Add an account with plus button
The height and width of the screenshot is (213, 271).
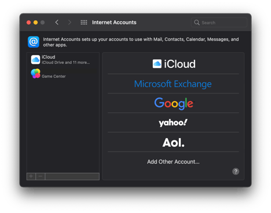(31, 176)
